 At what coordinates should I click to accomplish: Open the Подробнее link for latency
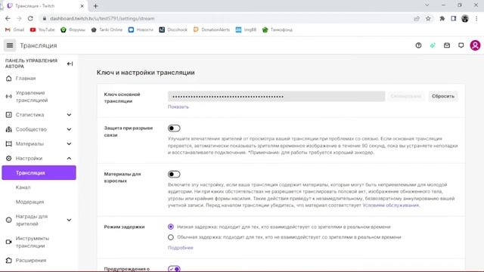click(x=180, y=248)
